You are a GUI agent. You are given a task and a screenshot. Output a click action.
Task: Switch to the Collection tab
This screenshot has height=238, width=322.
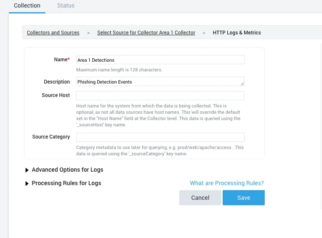click(27, 6)
